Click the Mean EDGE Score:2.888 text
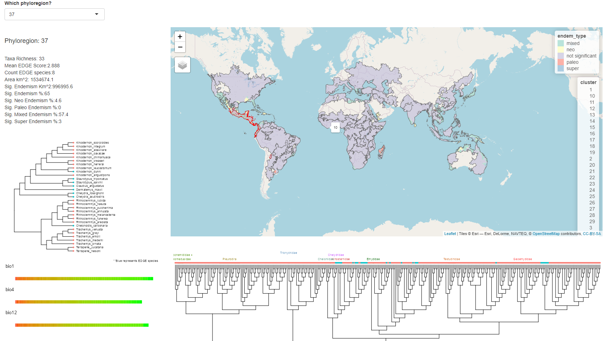612x341 pixels. 32,66
